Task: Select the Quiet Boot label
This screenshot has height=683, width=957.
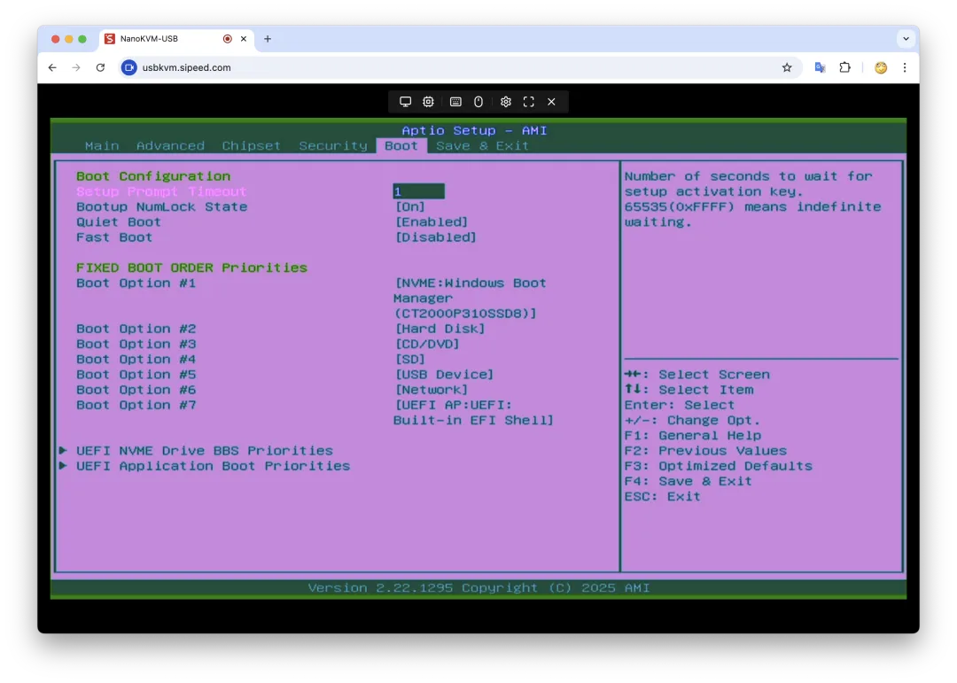Action: click(119, 222)
